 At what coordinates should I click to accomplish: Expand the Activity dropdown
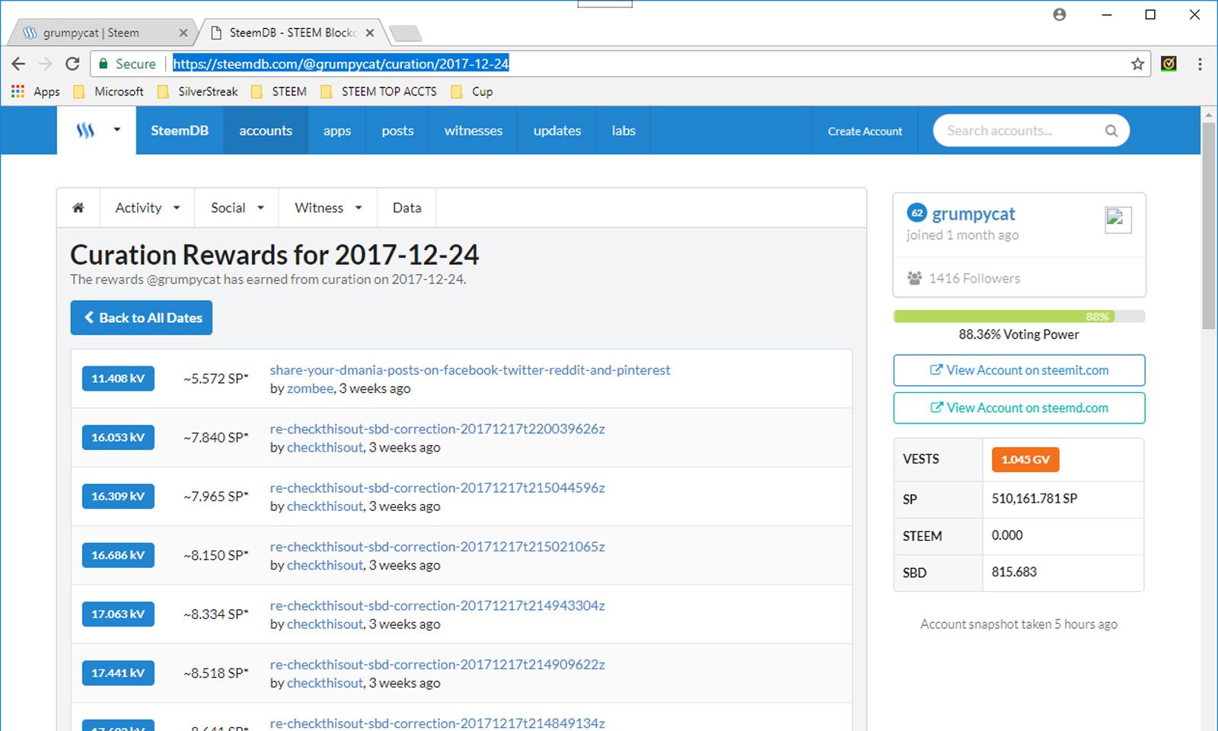pos(148,208)
